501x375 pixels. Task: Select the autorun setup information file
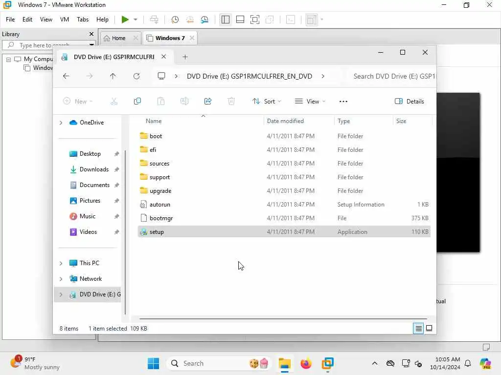click(x=284, y=205)
